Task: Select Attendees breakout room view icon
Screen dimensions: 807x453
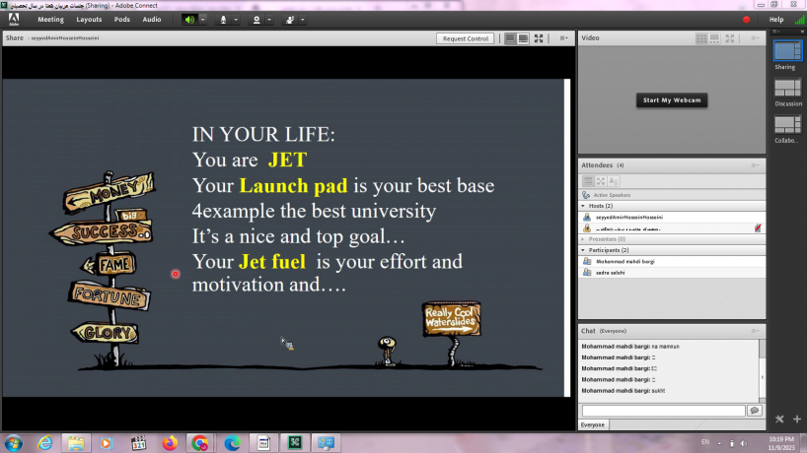Action: tap(601, 181)
